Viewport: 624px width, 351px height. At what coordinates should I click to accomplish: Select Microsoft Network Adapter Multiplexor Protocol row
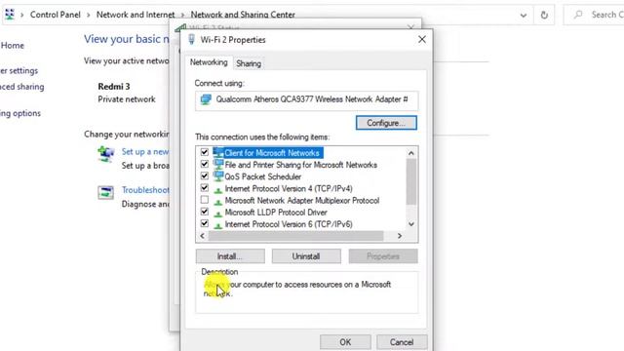[x=302, y=201]
